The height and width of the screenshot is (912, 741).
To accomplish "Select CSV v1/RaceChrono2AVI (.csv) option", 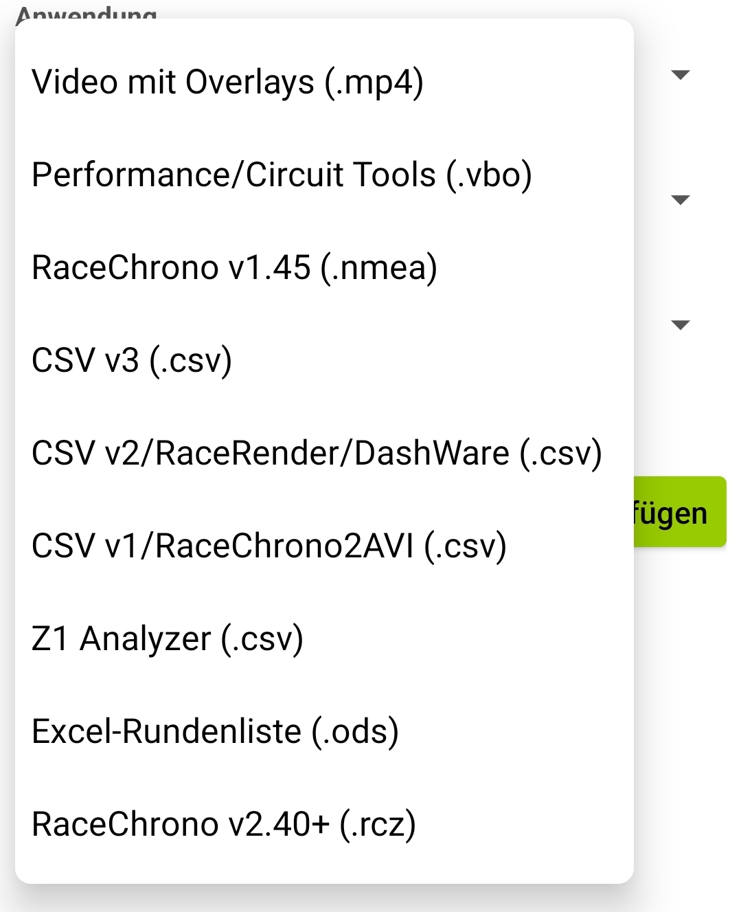I will [x=269, y=546].
